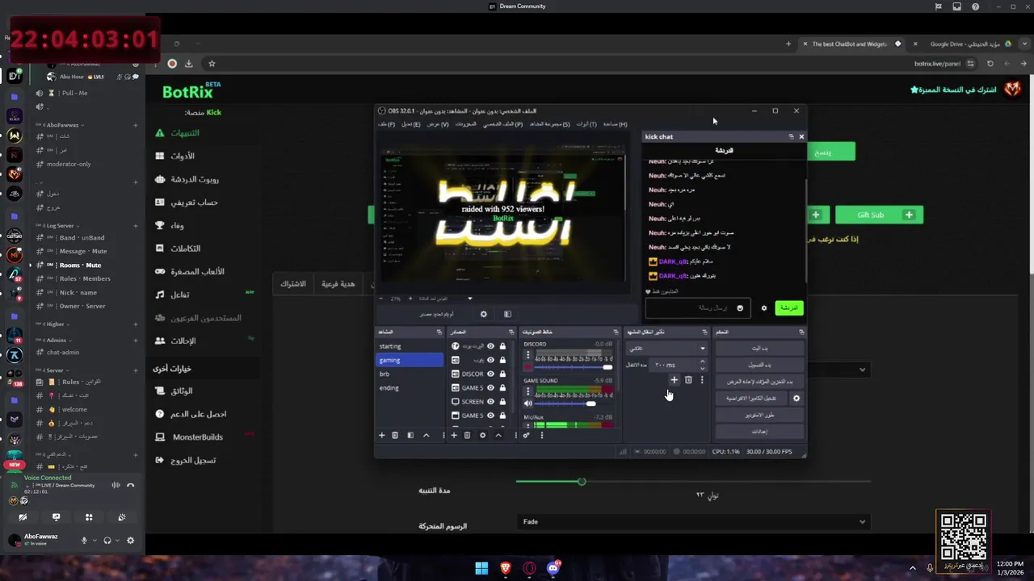Toggle visibility of top browser source

click(x=490, y=346)
